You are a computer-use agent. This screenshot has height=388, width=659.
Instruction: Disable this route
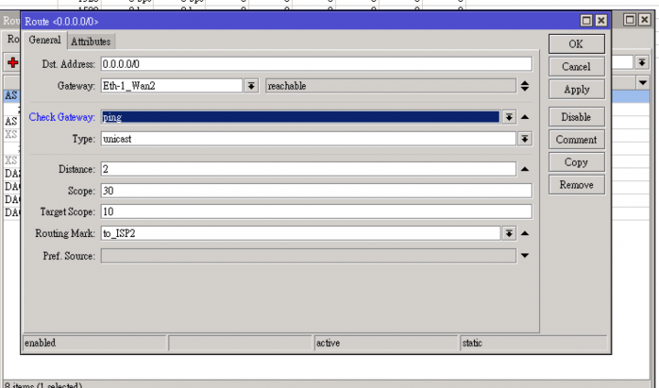(577, 117)
